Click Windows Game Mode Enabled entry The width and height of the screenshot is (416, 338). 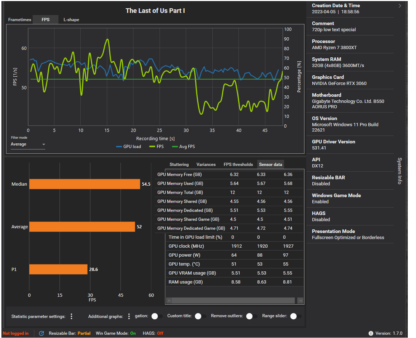320,202
